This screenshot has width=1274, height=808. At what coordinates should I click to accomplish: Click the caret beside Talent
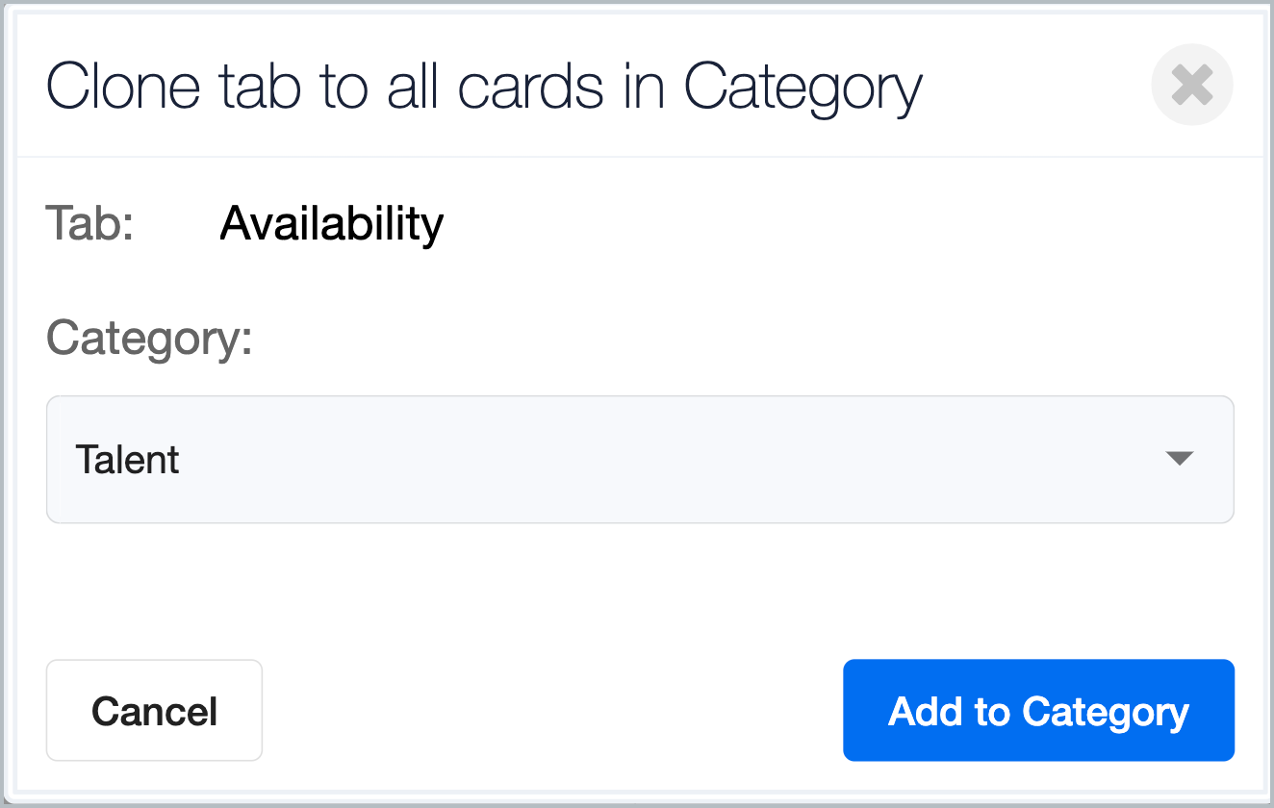(1180, 459)
